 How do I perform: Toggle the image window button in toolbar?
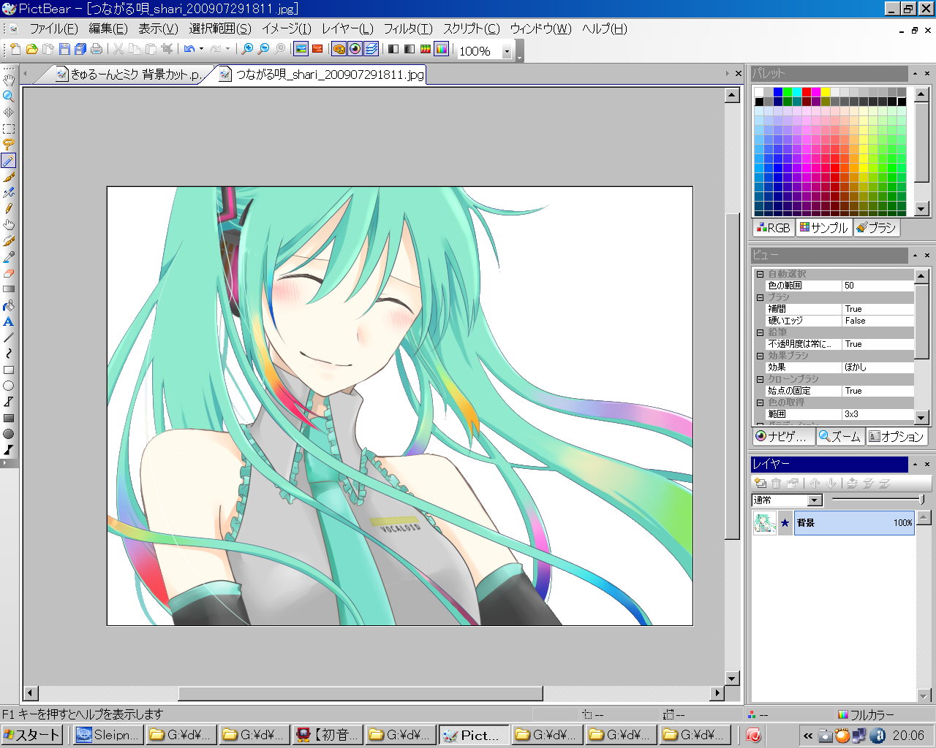301,49
